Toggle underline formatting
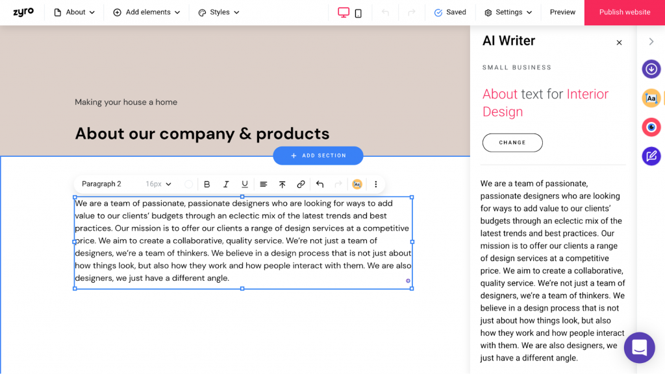The height and width of the screenshot is (374, 665). click(x=245, y=184)
